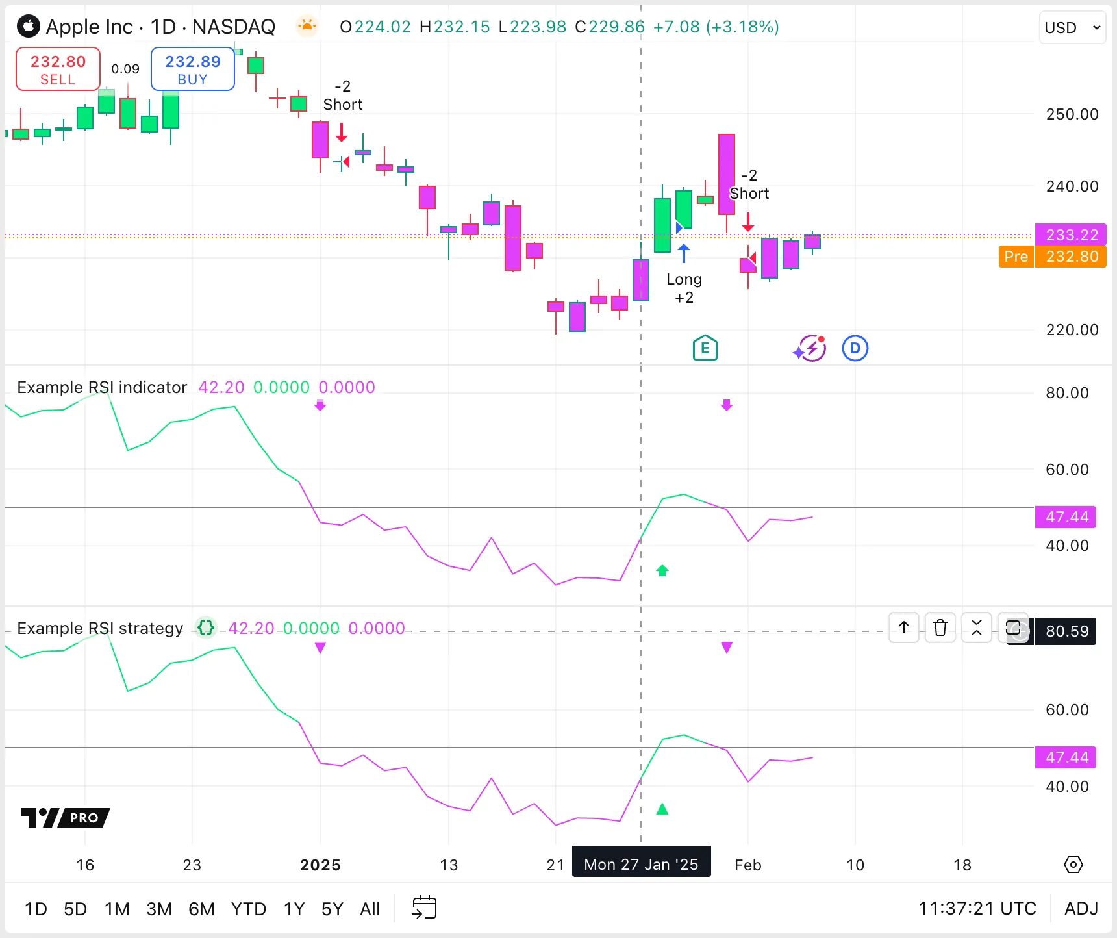The width and height of the screenshot is (1117, 938).
Task: Click the 232.80 SELL button
Action: tap(58, 69)
